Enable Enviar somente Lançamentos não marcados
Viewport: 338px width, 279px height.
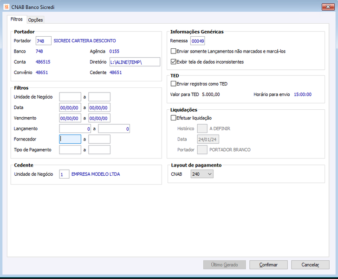(173, 51)
